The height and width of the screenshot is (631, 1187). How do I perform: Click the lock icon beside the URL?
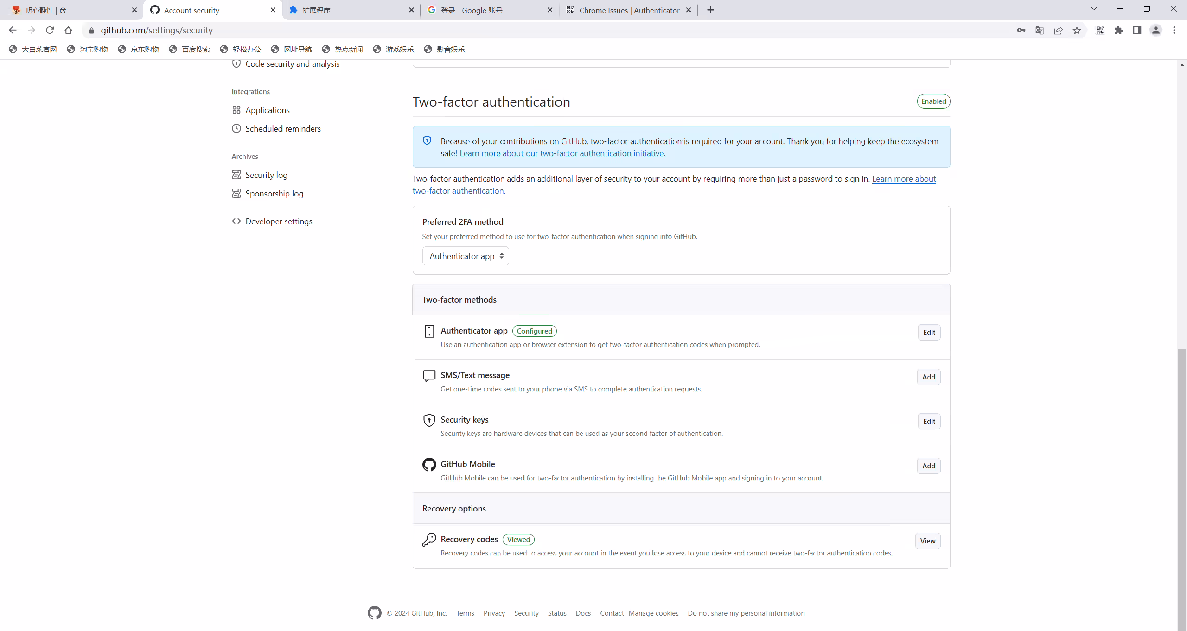click(x=91, y=30)
